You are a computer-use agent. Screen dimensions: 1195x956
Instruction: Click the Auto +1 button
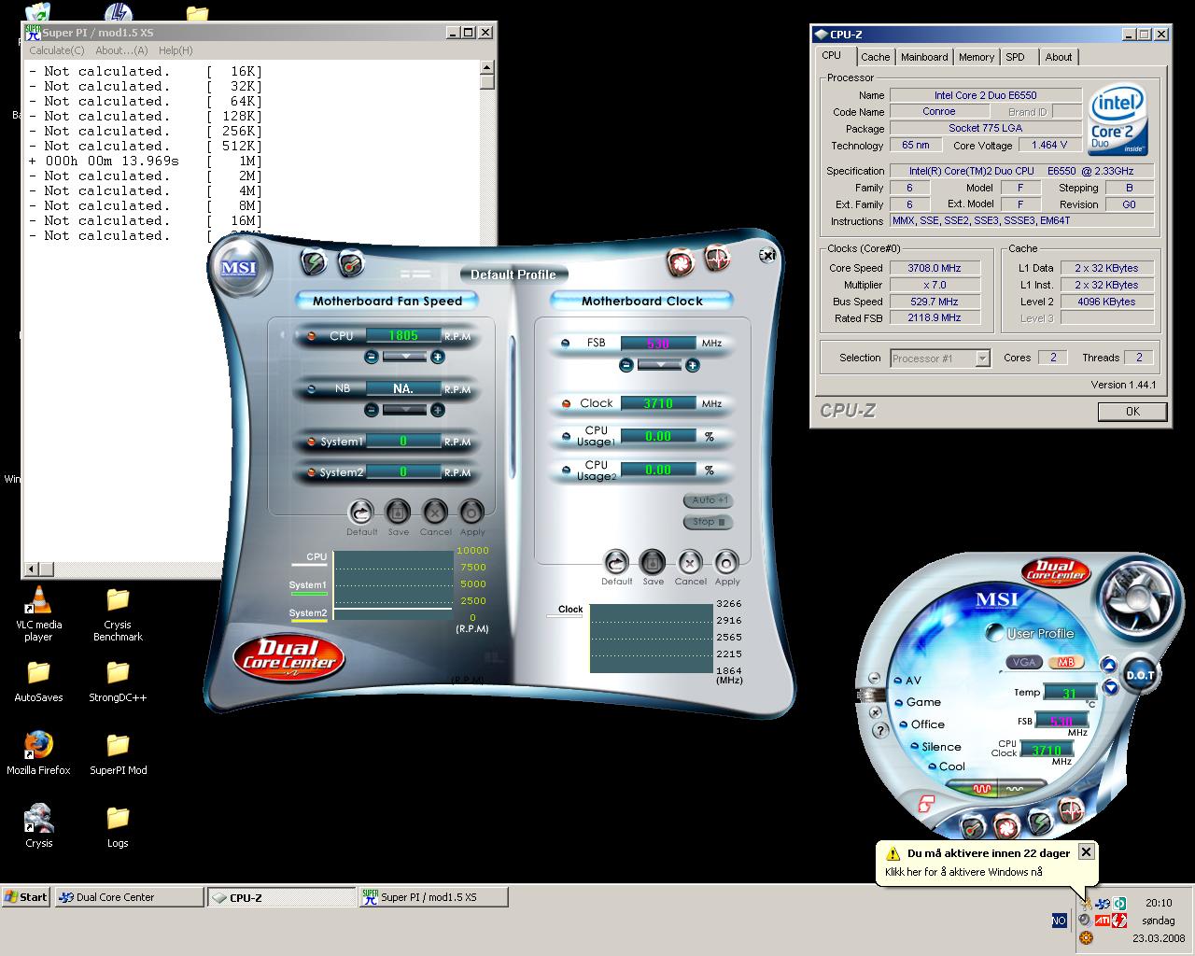(x=709, y=500)
